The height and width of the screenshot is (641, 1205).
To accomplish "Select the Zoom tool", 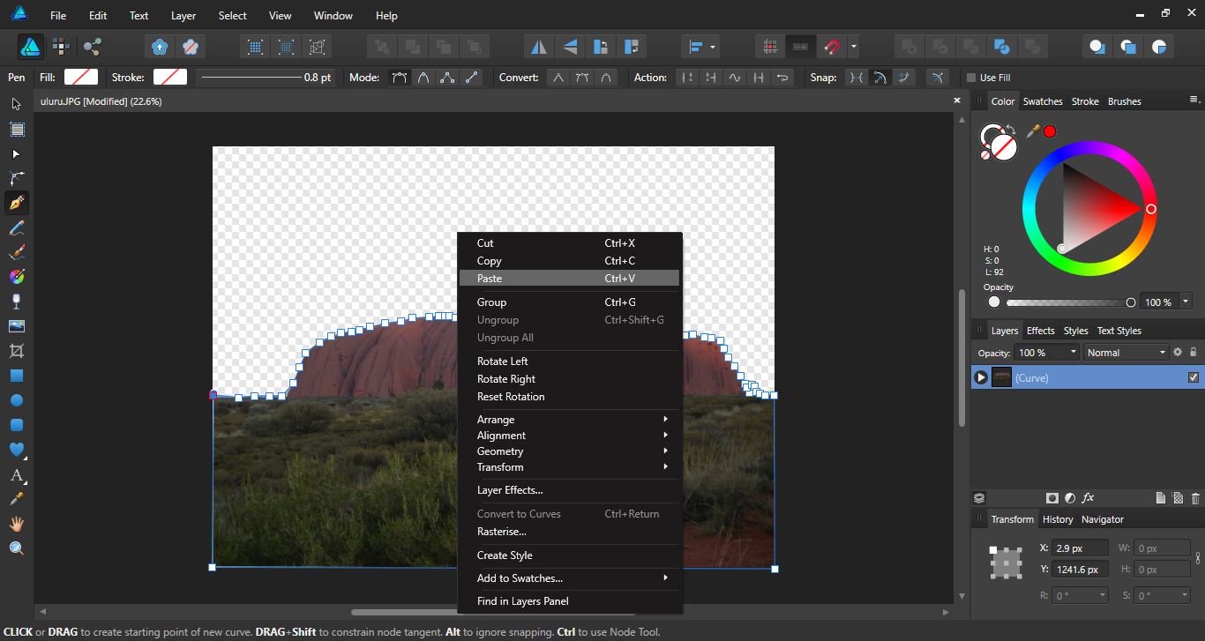I will pos(16,548).
